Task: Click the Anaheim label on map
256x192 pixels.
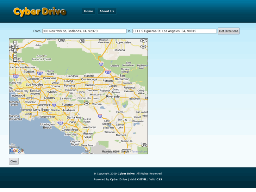Action: 69,110
